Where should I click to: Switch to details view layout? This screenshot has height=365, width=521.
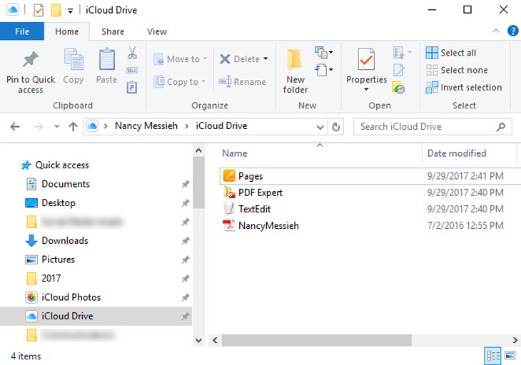tap(493, 355)
